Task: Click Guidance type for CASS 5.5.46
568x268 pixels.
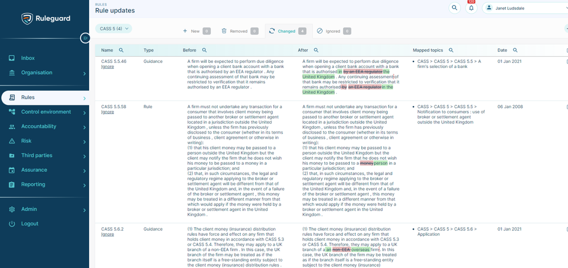Action: pos(153,61)
